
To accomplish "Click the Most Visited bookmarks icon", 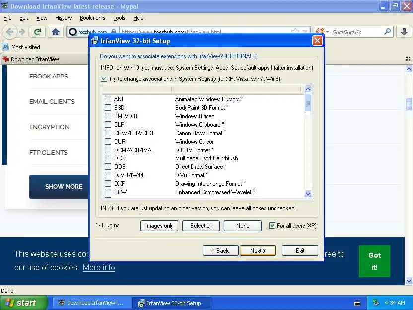I will tap(5, 47).
